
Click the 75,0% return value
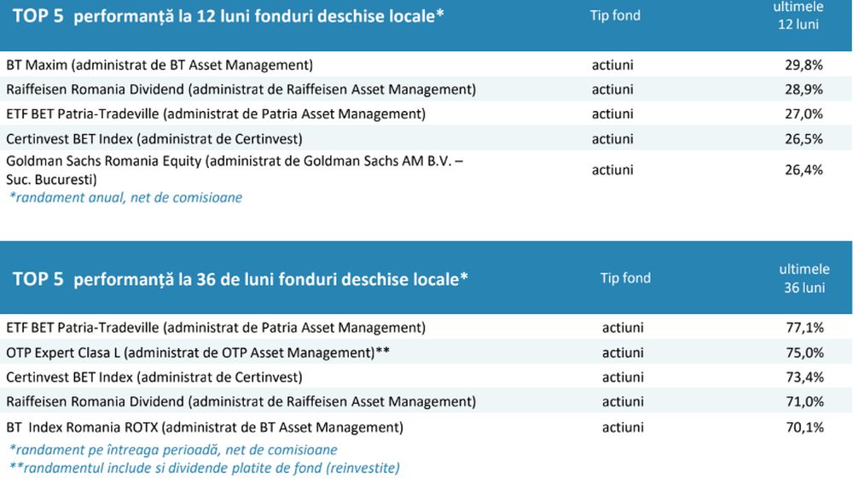click(804, 352)
